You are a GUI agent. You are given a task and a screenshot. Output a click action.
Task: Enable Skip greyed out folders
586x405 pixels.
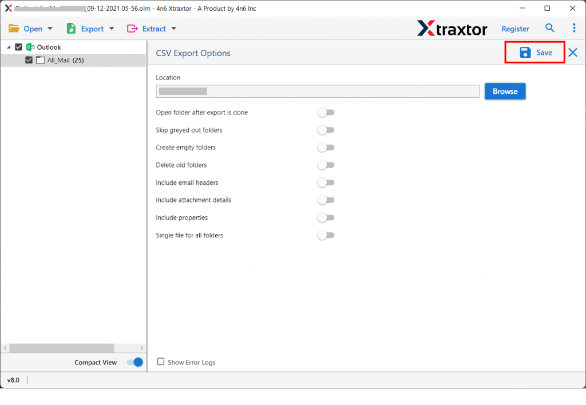[326, 130]
